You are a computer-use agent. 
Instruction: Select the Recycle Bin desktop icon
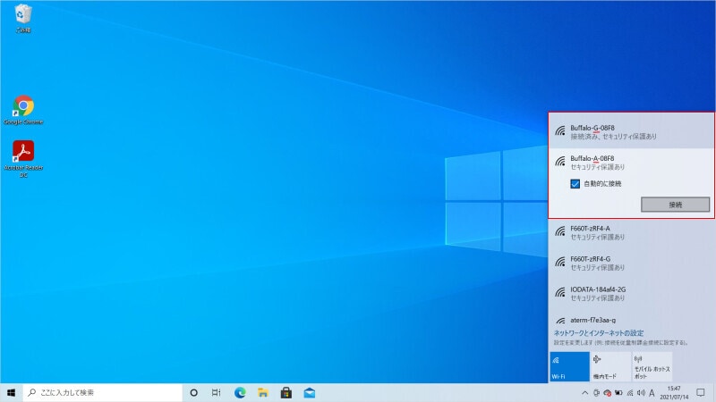(23, 16)
